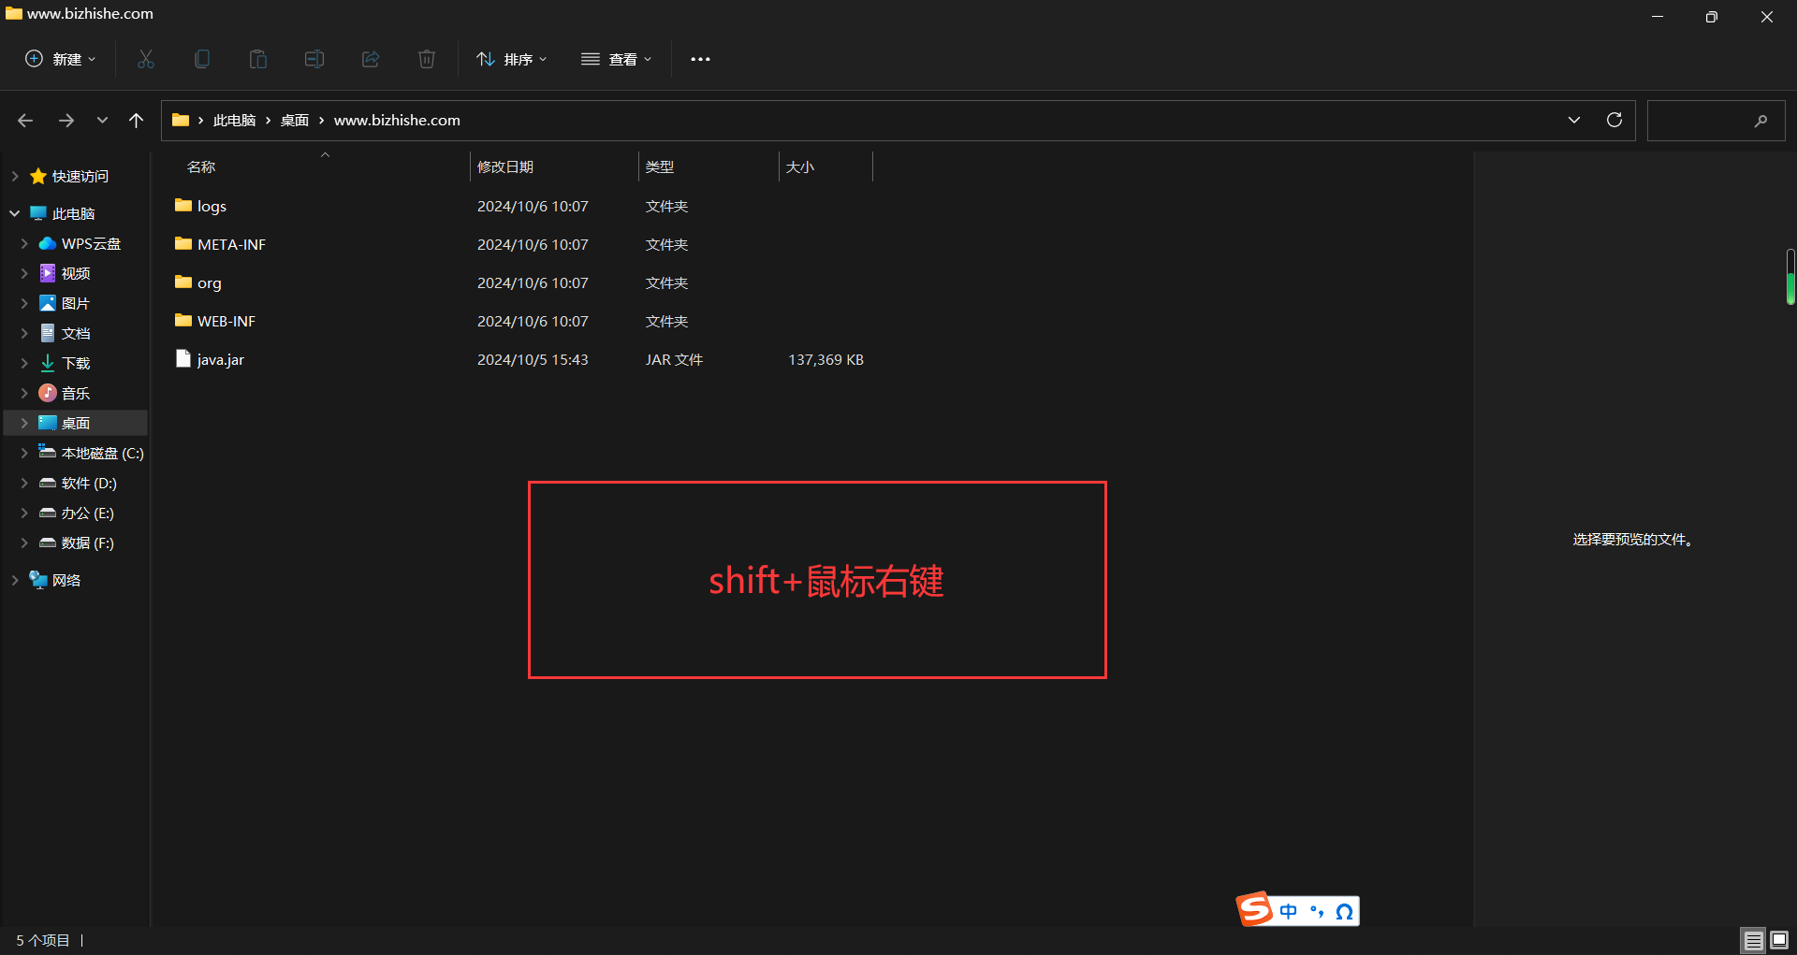This screenshot has width=1797, height=955.
Task: Select the java.jar file
Action: coord(220,359)
